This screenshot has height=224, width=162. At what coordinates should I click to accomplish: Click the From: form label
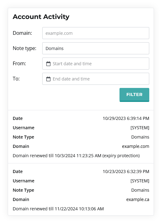click(x=20, y=64)
